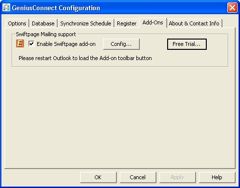Select the Register tab
Viewport: 240px width, 188px height.
pos(127,23)
